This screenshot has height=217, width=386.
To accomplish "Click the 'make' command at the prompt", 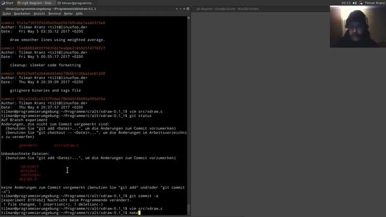I will pos(134,213).
